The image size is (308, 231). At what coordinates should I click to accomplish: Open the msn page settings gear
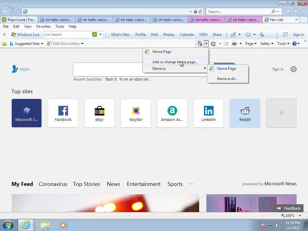click(x=294, y=69)
